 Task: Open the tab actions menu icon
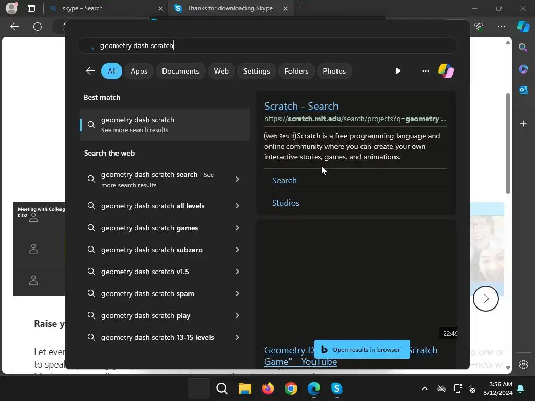31,8
